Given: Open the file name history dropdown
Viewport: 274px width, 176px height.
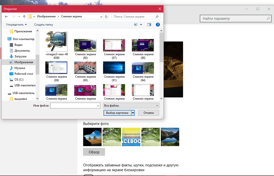Looking at the screenshot, I should [x=98, y=106].
